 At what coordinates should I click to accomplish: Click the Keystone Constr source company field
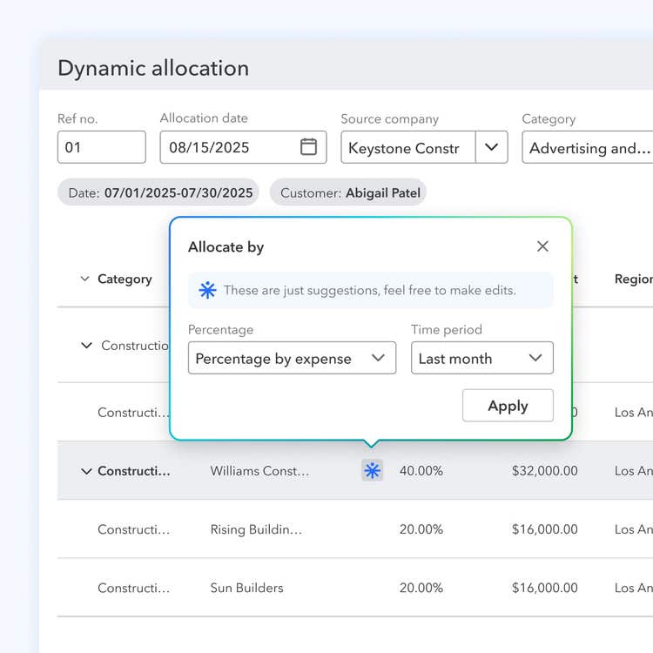(408, 147)
